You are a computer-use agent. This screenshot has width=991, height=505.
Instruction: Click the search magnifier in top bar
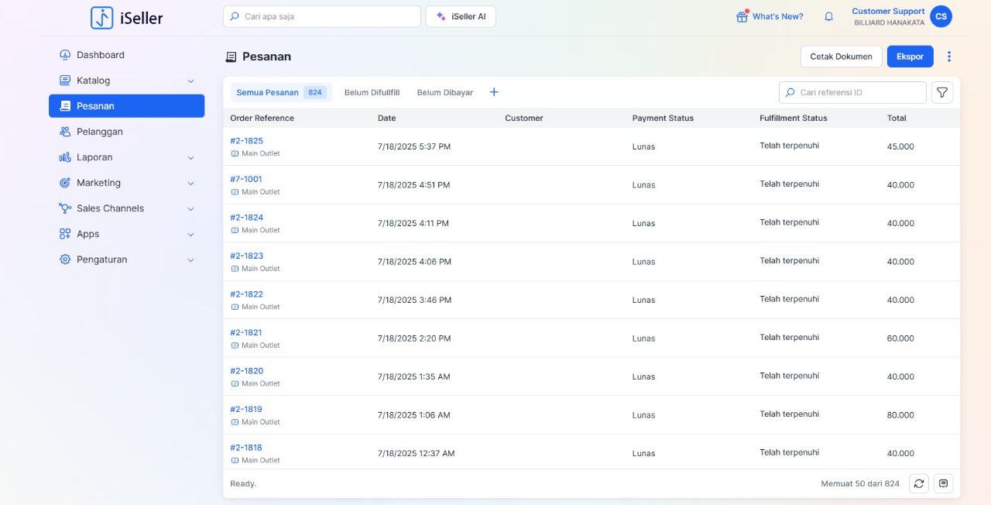coord(235,16)
